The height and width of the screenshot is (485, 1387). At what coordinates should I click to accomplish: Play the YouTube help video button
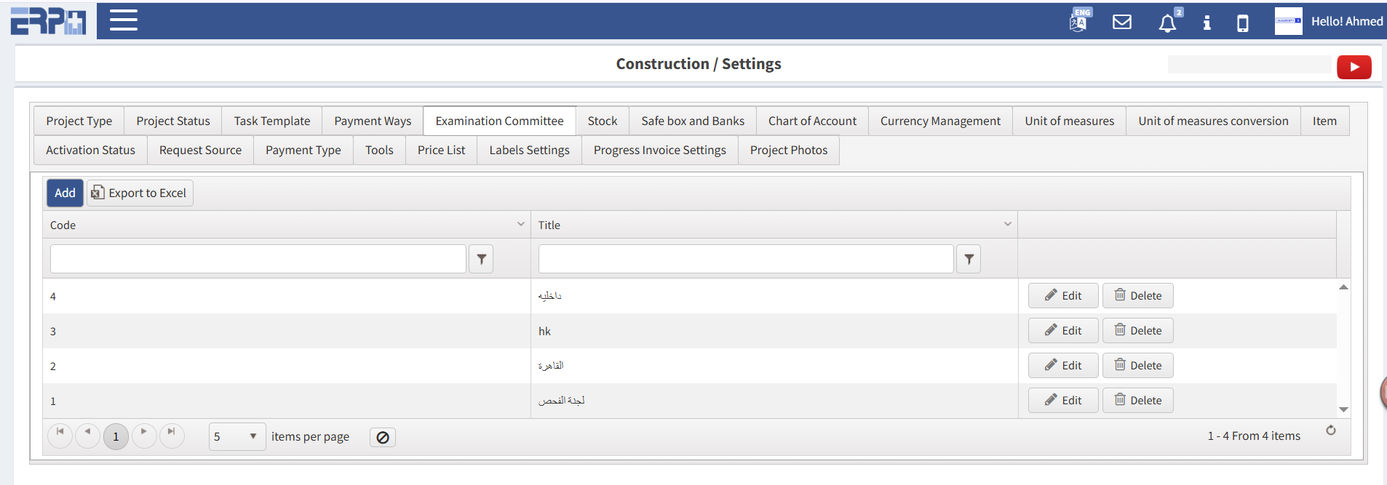[1354, 67]
